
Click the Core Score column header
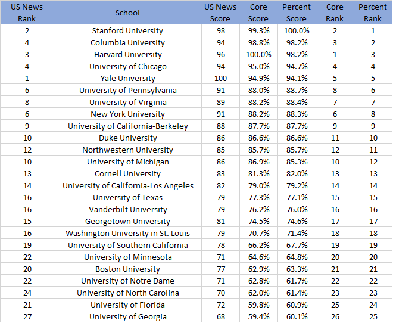[x=258, y=13]
